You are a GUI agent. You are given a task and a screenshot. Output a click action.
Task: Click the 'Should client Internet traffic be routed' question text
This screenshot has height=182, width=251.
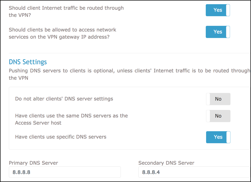(66, 11)
